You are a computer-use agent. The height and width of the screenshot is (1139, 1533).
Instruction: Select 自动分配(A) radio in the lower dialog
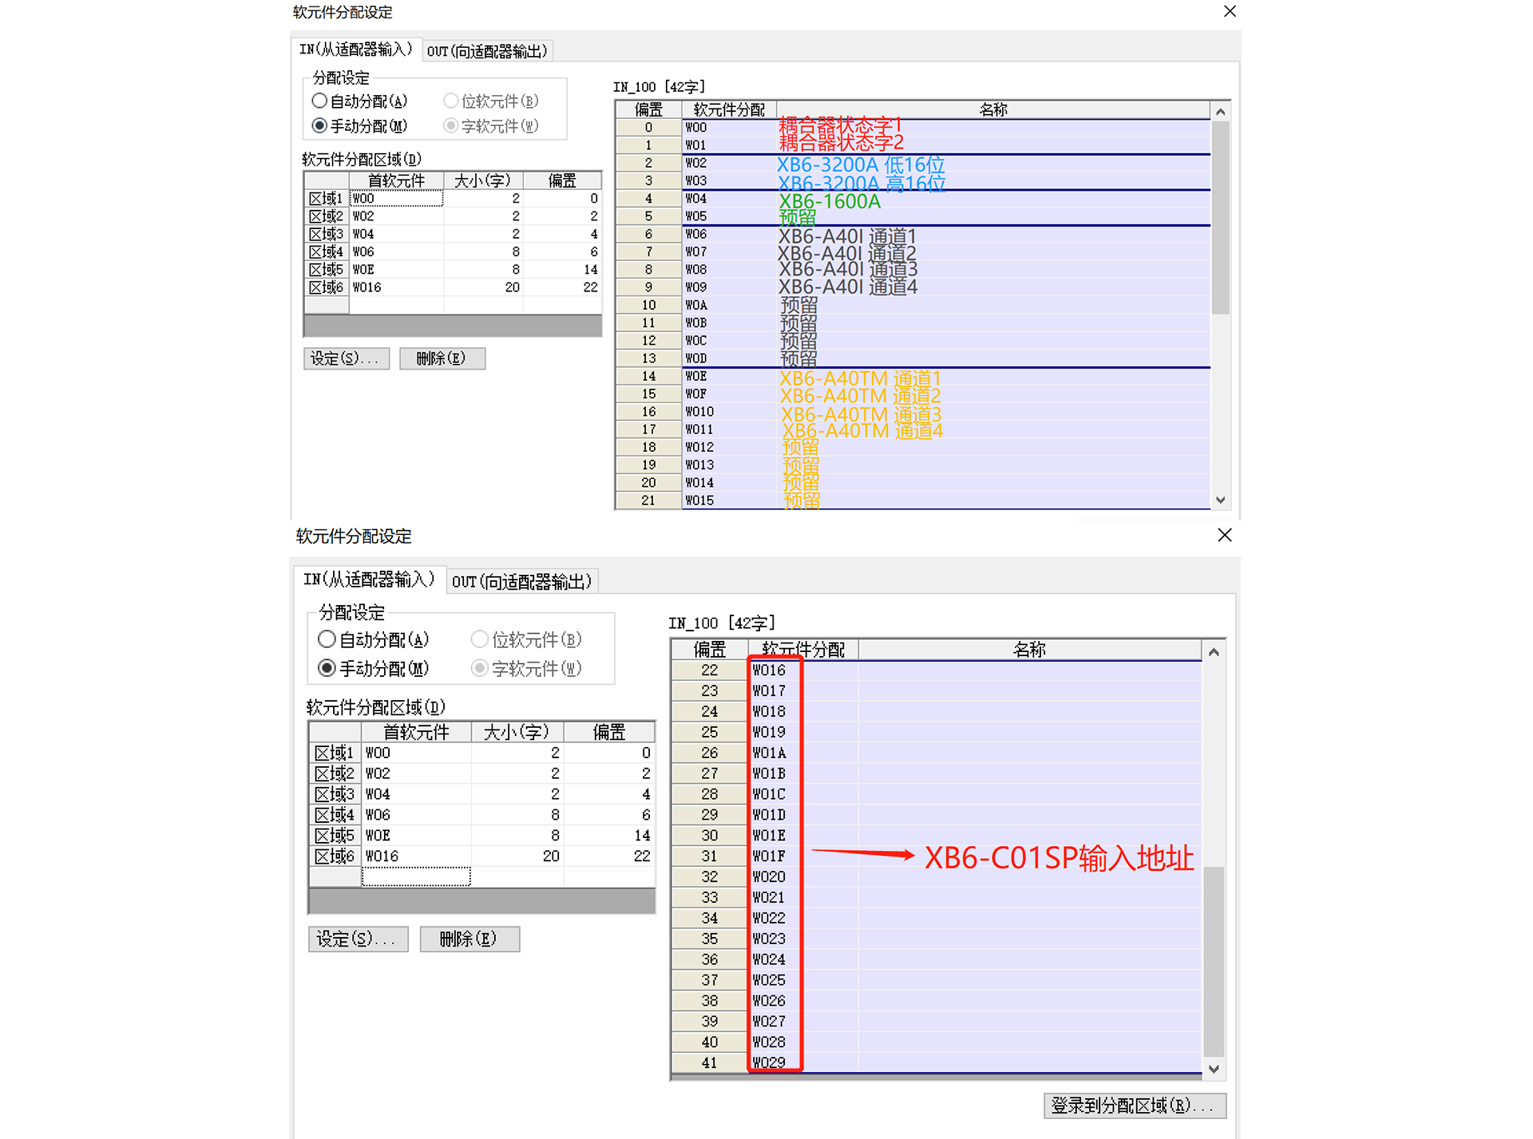pos(326,639)
